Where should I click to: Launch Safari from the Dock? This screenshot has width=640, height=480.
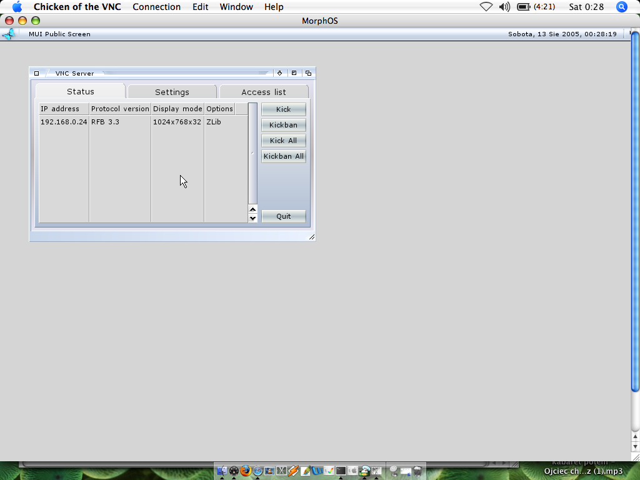tap(257, 471)
